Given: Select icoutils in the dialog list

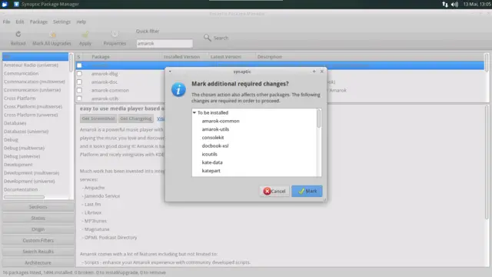Looking at the screenshot, I should (x=210, y=154).
